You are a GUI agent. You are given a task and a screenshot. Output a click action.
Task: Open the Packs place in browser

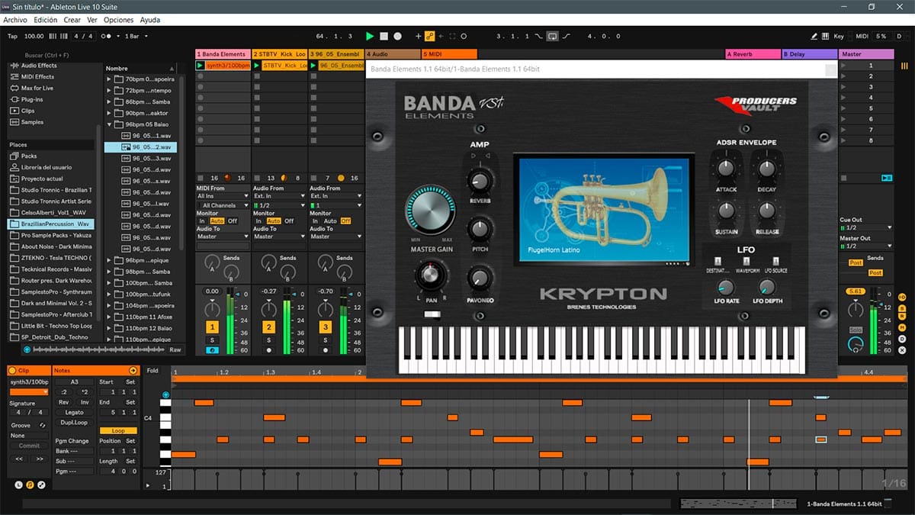click(x=29, y=156)
